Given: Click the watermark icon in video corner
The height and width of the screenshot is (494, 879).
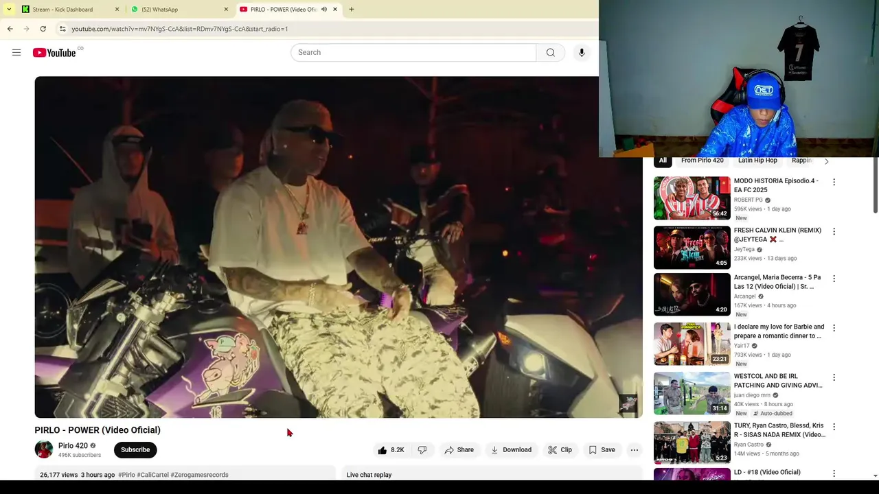Looking at the screenshot, I should point(628,403).
